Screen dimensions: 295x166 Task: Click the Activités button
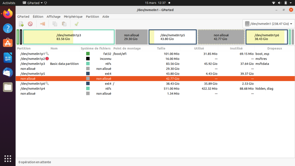pyautogui.click(x=9, y=3)
